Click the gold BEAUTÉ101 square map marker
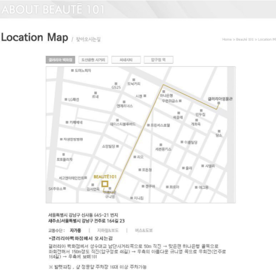Image resolution: width=276 pixels, height=272 pixels. 105,184
